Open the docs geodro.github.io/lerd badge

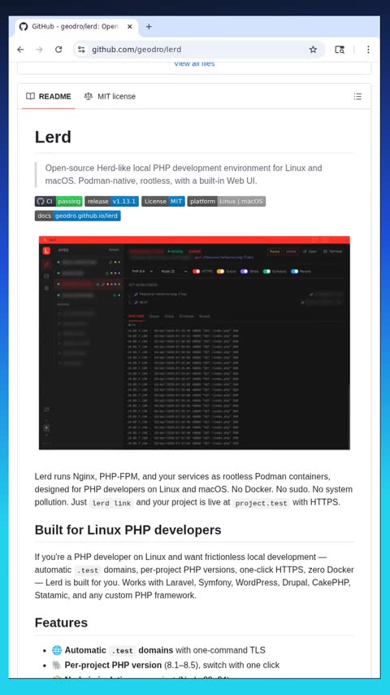point(78,216)
